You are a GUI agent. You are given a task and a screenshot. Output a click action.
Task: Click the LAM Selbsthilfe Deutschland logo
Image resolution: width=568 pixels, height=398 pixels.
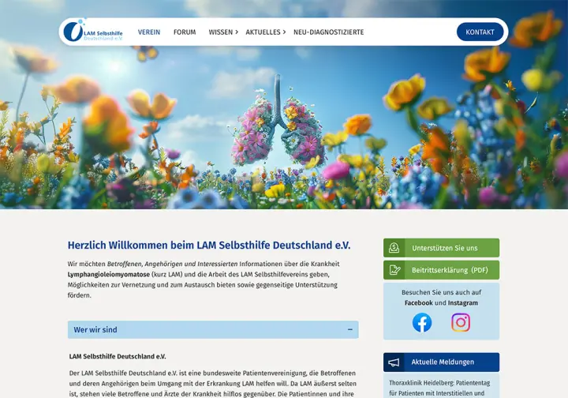pos(93,31)
